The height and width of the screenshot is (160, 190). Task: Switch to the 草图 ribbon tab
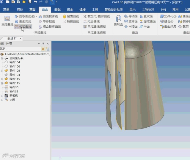32,10
